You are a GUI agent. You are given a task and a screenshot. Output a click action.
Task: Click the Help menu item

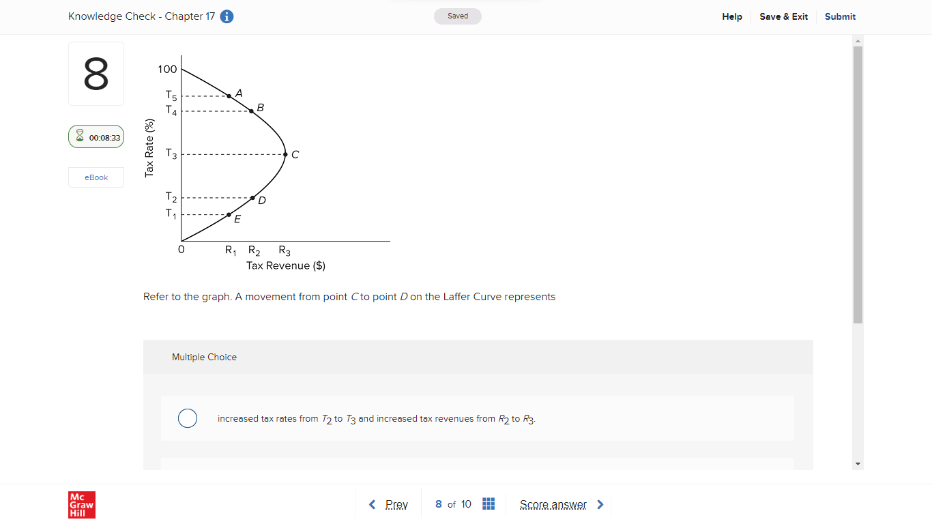click(x=732, y=17)
